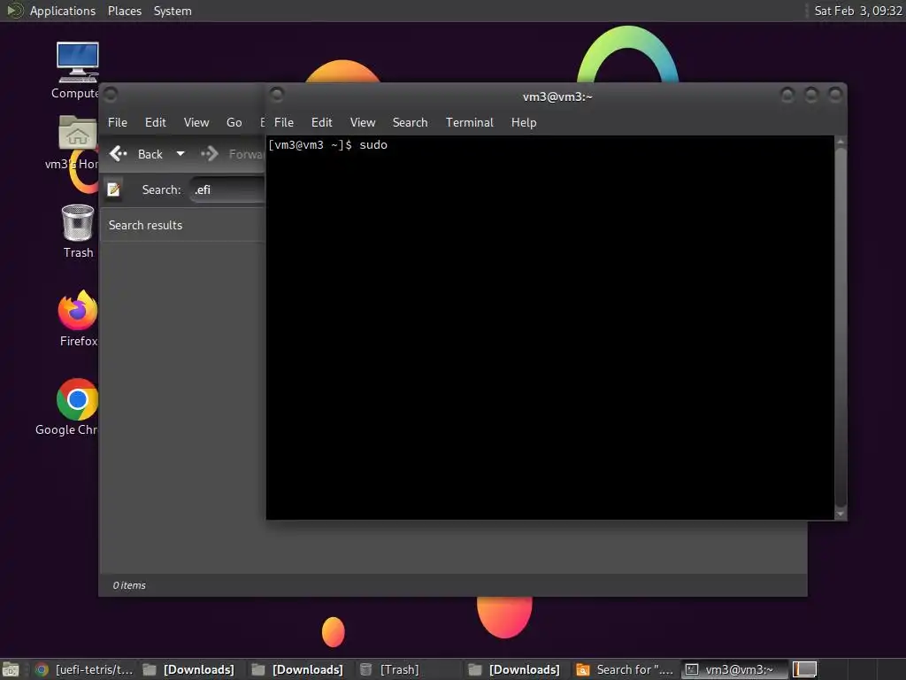This screenshot has width=906, height=680.
Task: Switch to uefi-tetris Chrome taskbar entry
Action: point(84,669)
